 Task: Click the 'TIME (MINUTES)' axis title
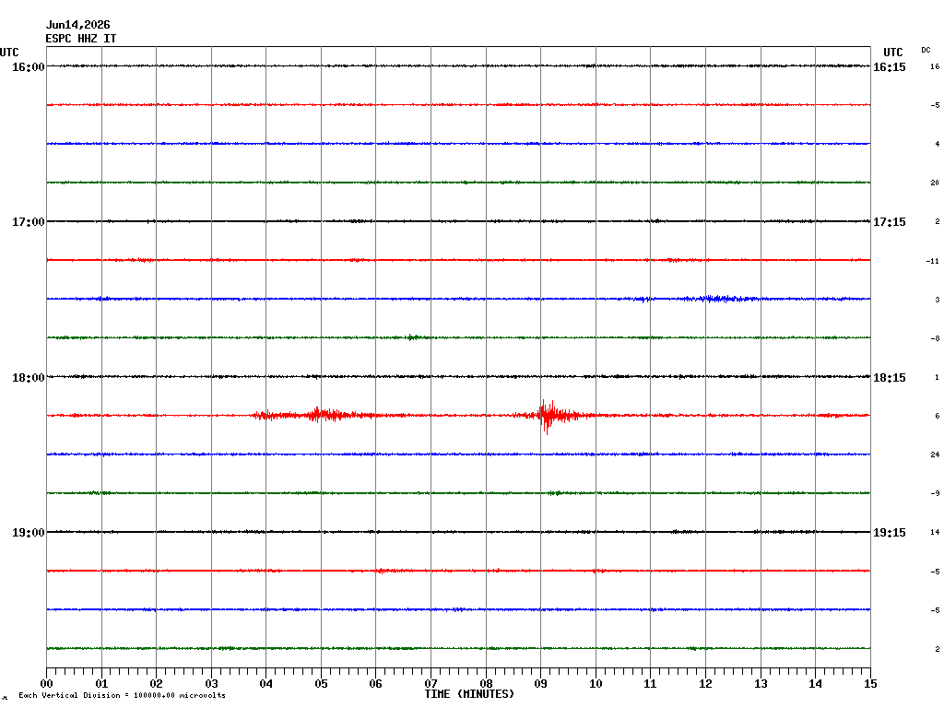(x=469, y=694)
